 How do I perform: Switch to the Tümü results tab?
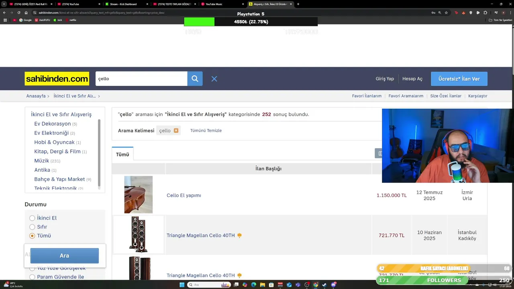click(122, 155)
